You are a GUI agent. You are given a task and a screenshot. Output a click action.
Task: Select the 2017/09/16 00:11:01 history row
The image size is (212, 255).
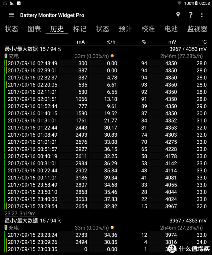pyautogui.click(x=106, y=178)
